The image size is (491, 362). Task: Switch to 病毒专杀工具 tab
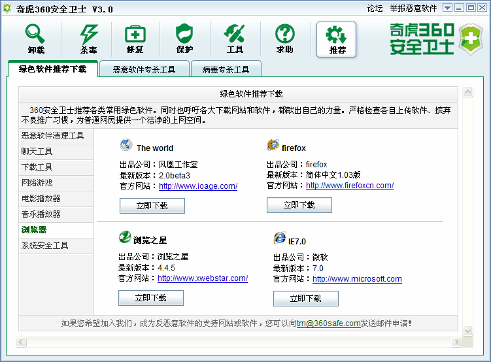point(226,69)
